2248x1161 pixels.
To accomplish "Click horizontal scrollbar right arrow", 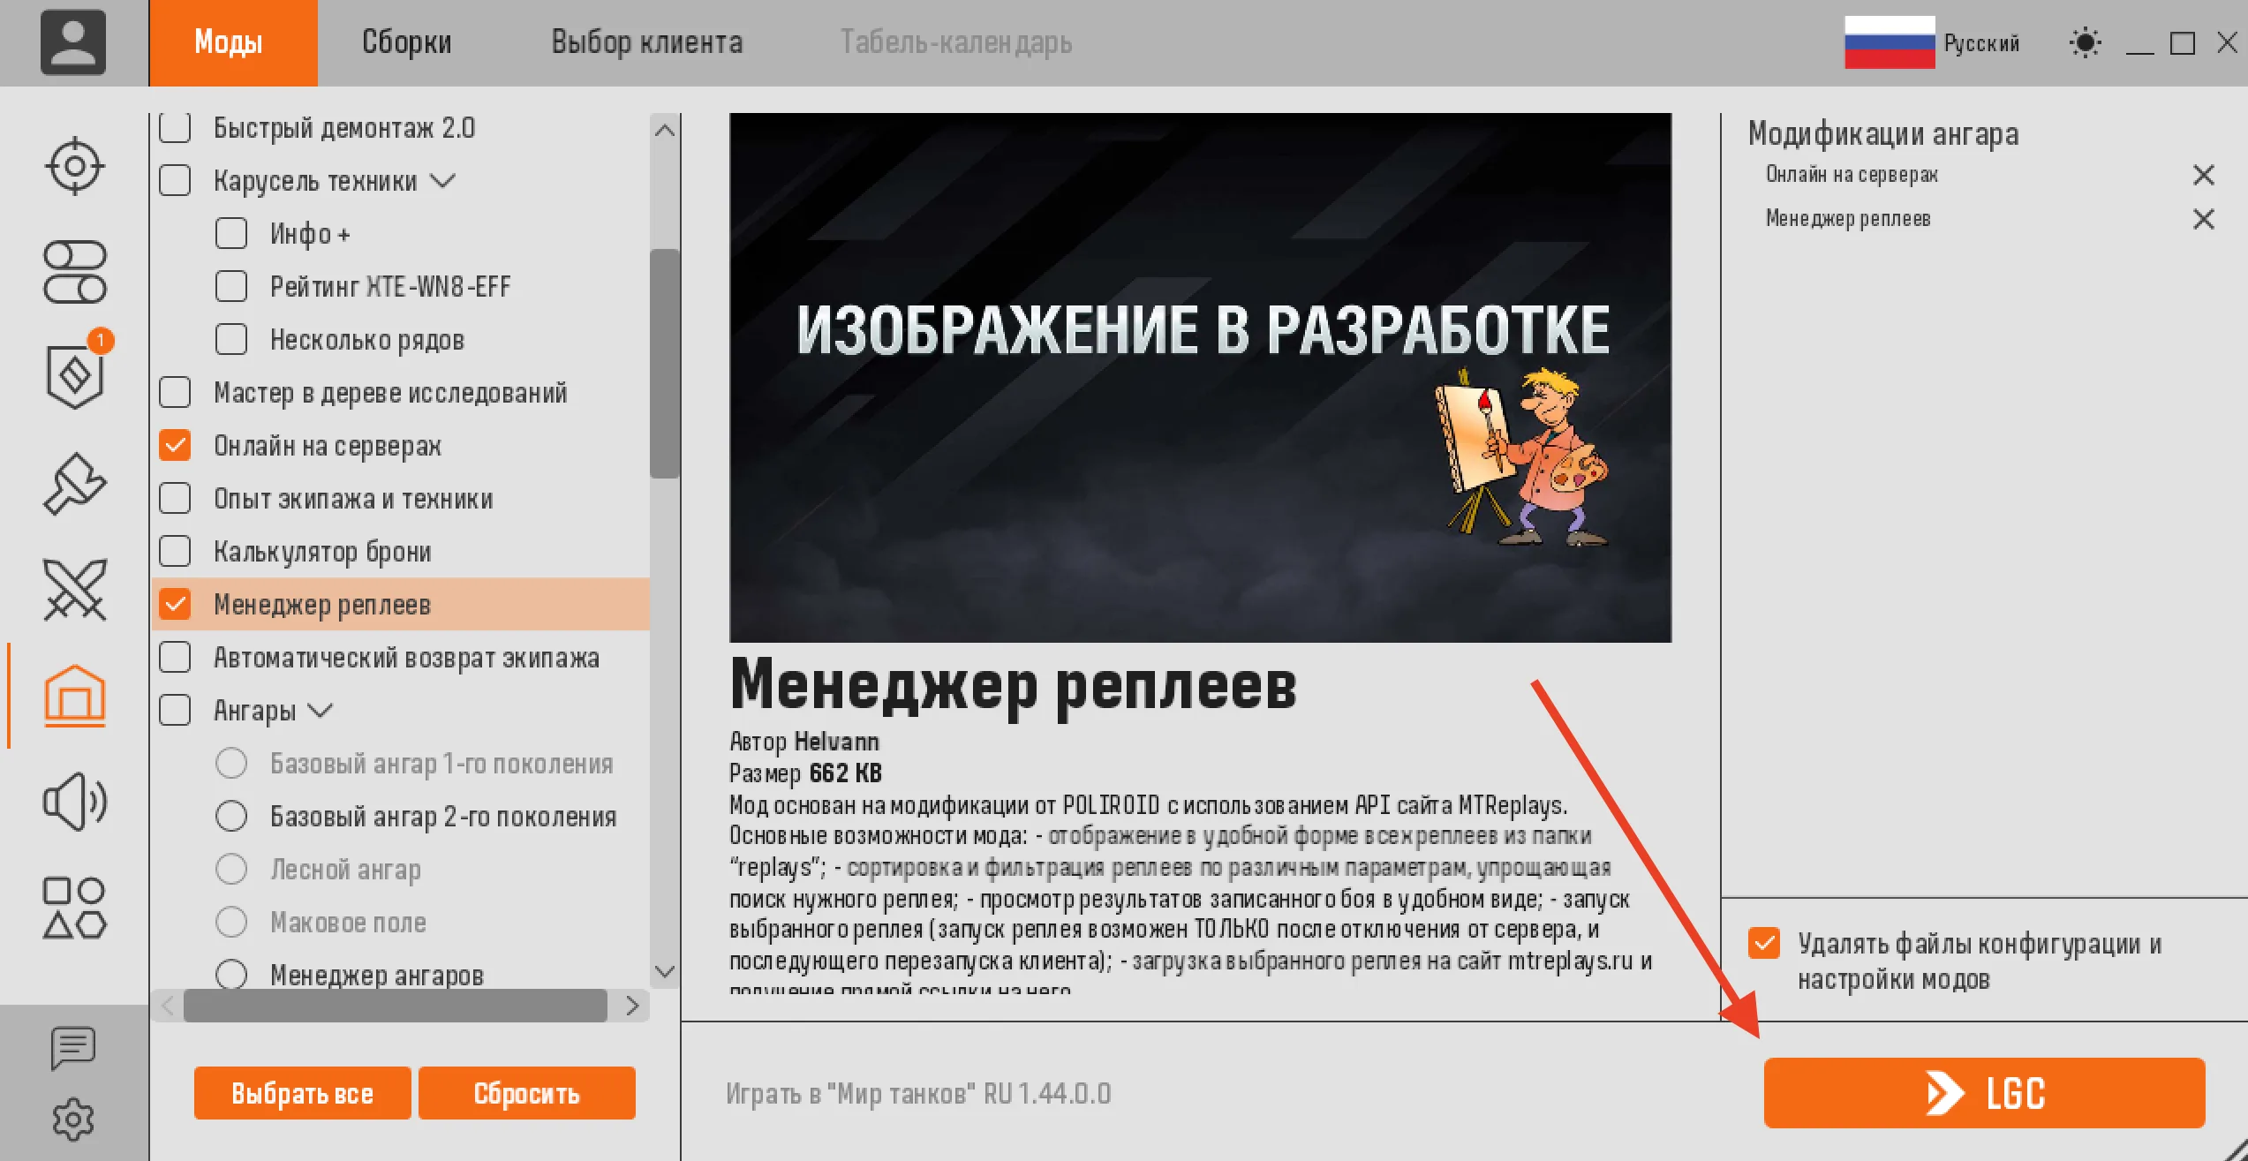I will point(632,1006).
